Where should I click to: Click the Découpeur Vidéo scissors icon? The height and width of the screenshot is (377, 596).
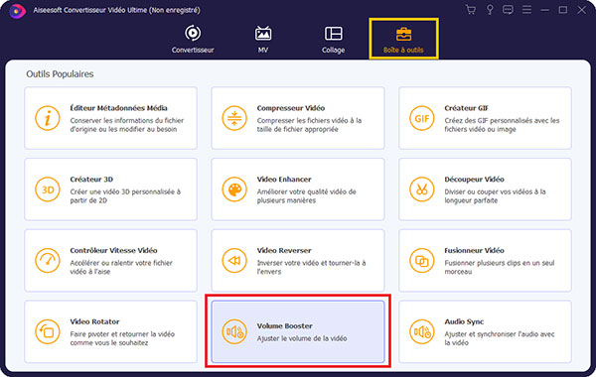[422, 189]
